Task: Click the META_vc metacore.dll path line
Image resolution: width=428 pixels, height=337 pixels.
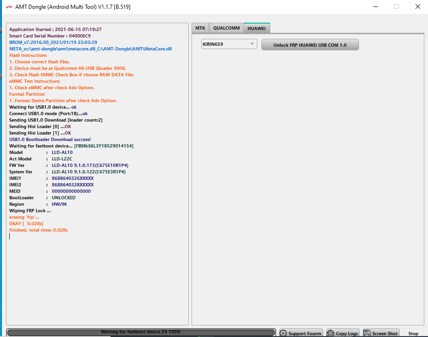Action: pos(90,49)
